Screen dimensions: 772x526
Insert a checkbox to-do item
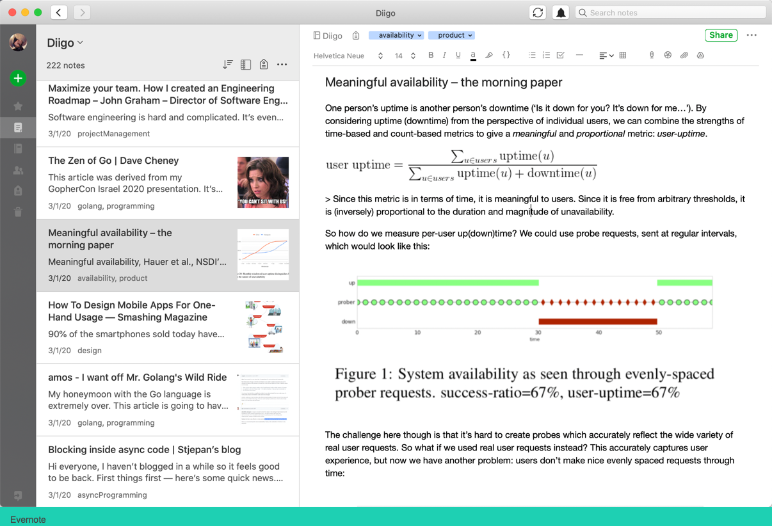pyautogui.click(x=561, y=56)
